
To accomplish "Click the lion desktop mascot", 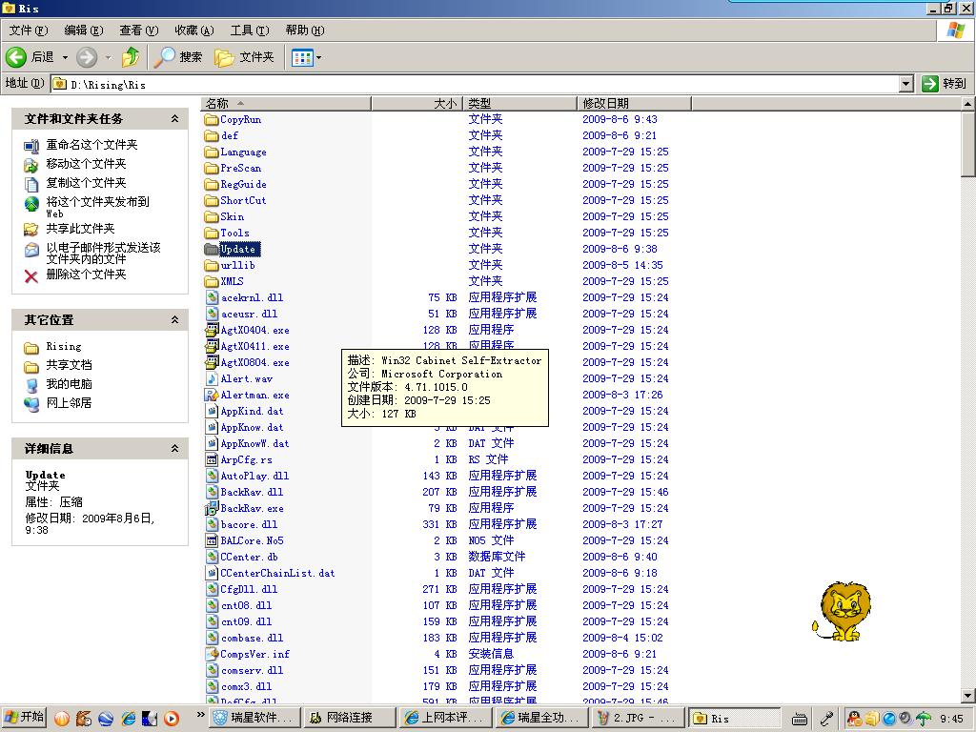I will point(842,611).
